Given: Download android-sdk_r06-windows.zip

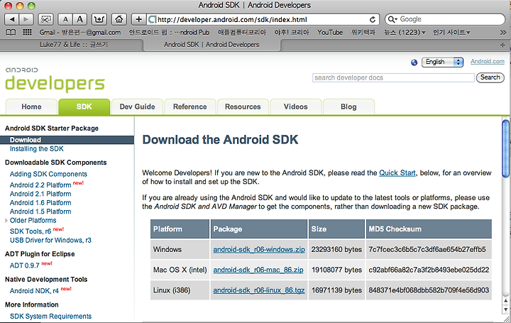Looking at the screenshot, I should point(259,249).
